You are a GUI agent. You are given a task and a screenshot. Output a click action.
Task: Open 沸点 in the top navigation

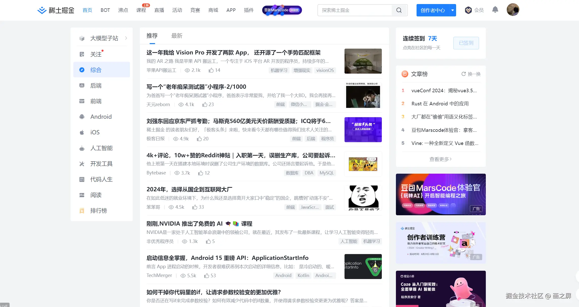(123, 10)
